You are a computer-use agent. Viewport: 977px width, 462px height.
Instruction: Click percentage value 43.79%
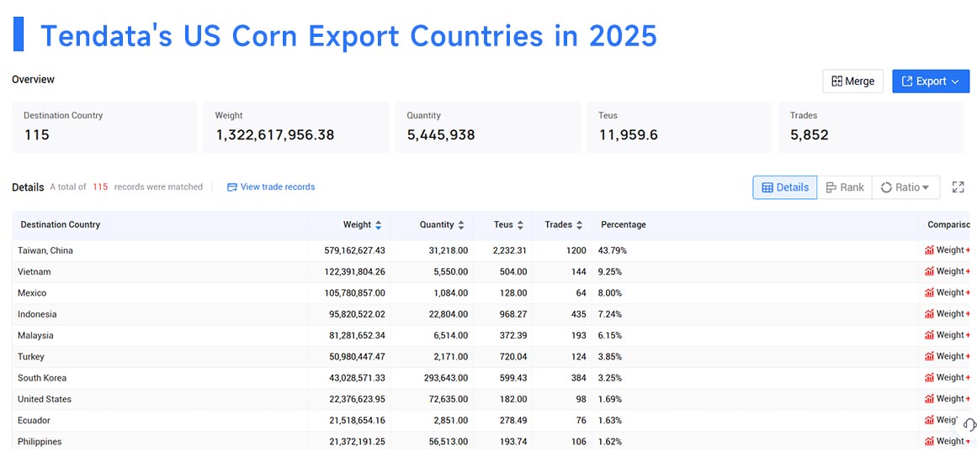pos(613,250)
